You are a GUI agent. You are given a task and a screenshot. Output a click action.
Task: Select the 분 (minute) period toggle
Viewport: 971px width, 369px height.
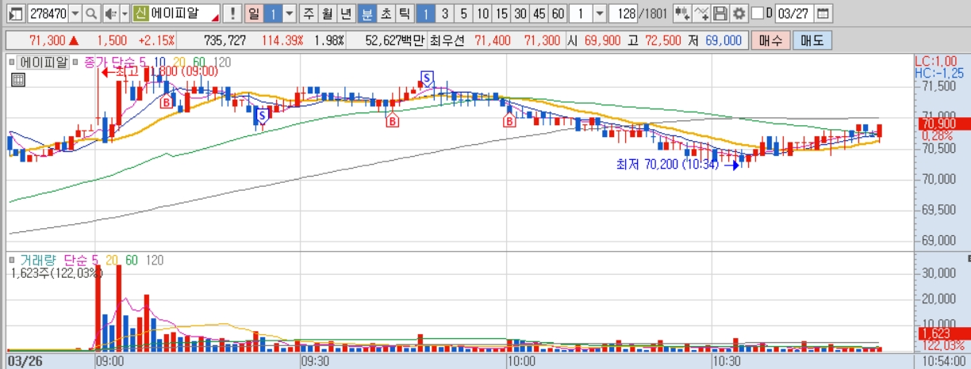[x=366, y=13]
